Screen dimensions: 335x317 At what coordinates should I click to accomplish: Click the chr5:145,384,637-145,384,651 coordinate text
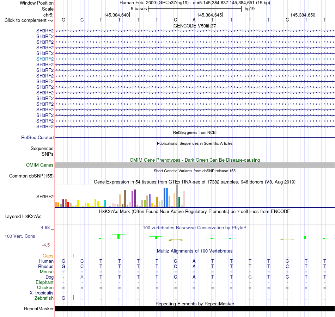pos(224,3)
